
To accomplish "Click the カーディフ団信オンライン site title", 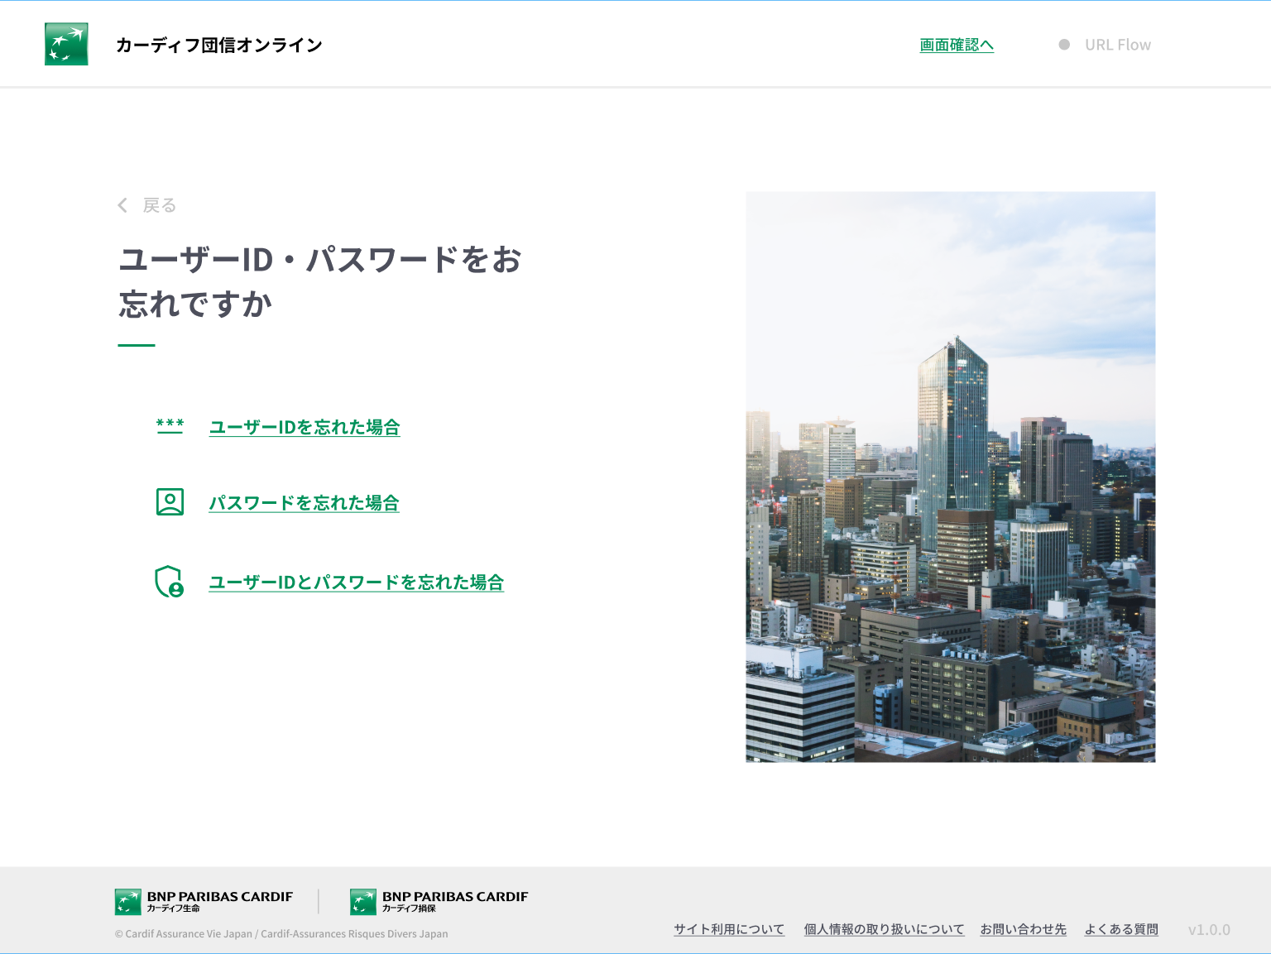I will coord(219,45).
